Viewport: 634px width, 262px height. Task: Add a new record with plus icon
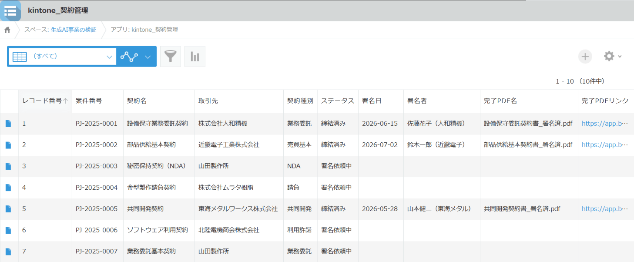585,57
